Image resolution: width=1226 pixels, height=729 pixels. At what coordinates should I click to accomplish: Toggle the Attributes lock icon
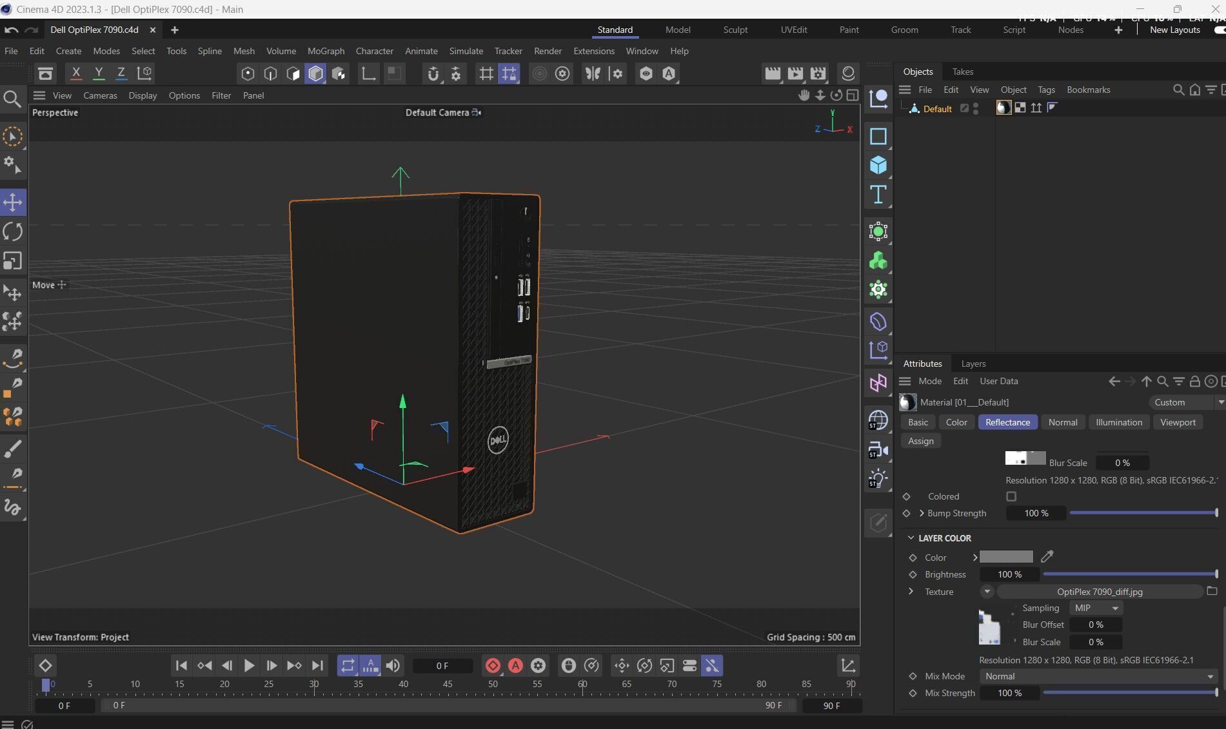click(x=1194, y=382)
